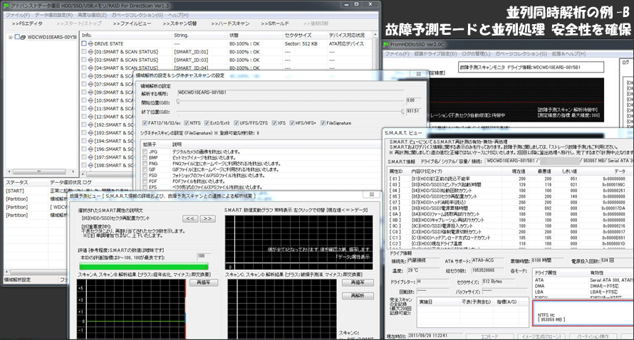Viewport: 634px width, 340px height.
Task: Open ヘルプ(H) menu in DirectScan window
Action: pos(178,15)
